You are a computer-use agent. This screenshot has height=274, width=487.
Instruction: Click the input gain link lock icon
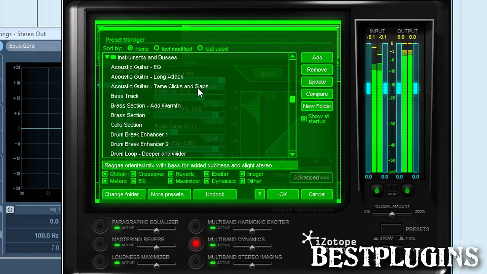point(377,190)
